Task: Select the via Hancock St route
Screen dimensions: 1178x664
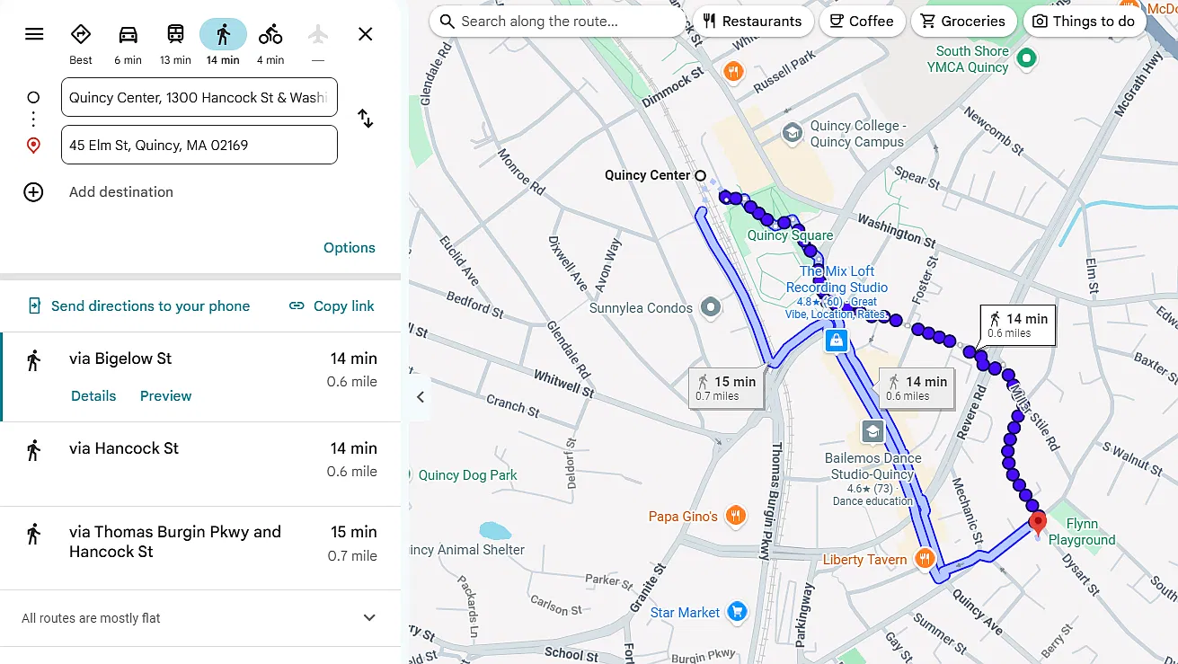Action: [x=200, y=464]
